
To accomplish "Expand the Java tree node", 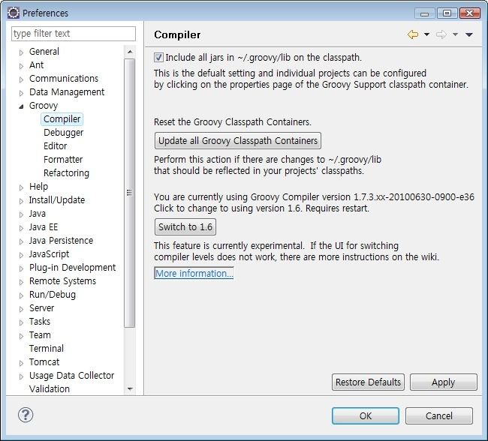I will tap(21, 214).
